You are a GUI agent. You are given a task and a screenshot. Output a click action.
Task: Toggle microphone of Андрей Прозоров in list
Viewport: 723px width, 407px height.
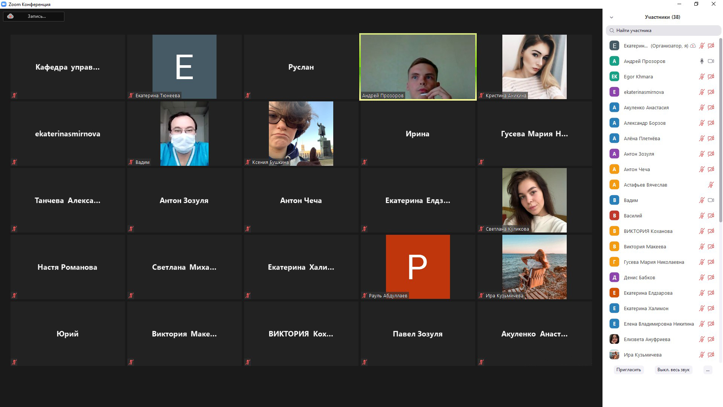[x=702, y=61]
